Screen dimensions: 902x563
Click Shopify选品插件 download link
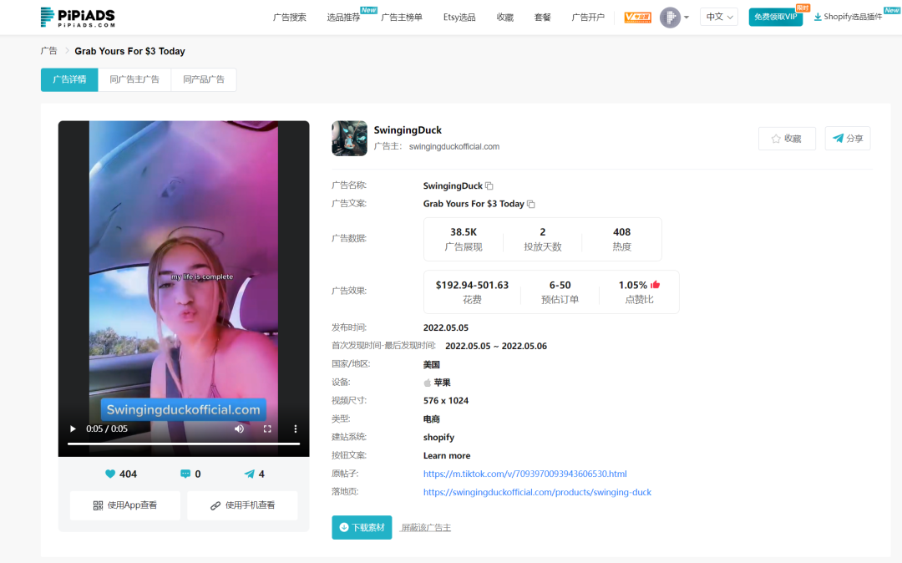[848, 17]
